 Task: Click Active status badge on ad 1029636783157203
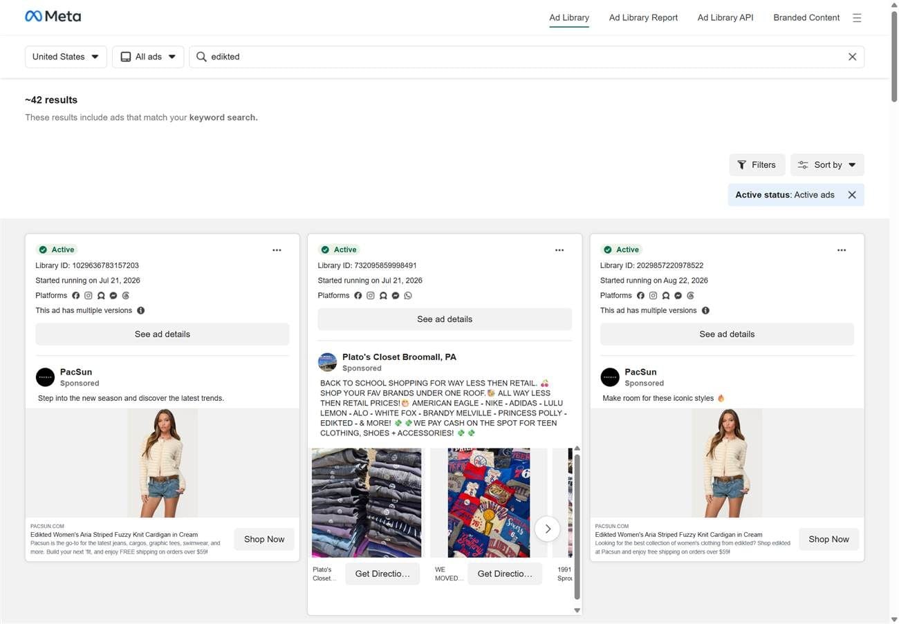click(x=57, y=250)
